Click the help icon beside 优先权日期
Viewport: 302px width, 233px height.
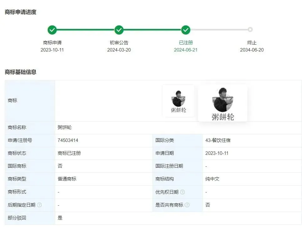tap(182, 192)
